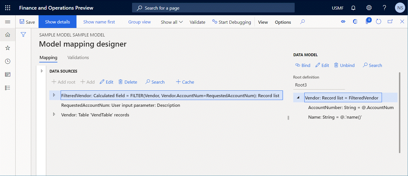The image size is (408, 176).
Task: Refresh the page using the refresh icon
Action: 379,21
